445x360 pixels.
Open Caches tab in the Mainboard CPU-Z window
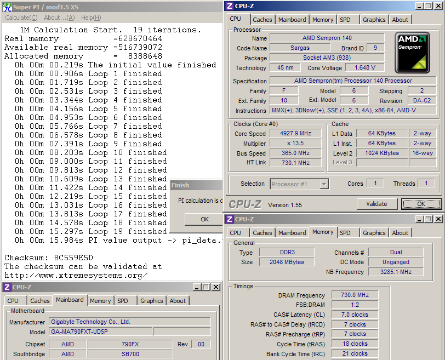39,301
